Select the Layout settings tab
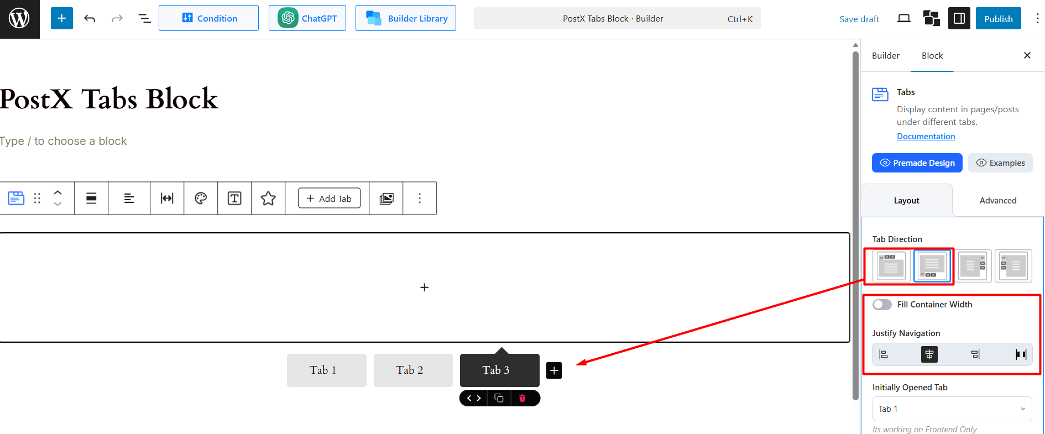Screen dimensions: 1045x434 coord(906,200)
